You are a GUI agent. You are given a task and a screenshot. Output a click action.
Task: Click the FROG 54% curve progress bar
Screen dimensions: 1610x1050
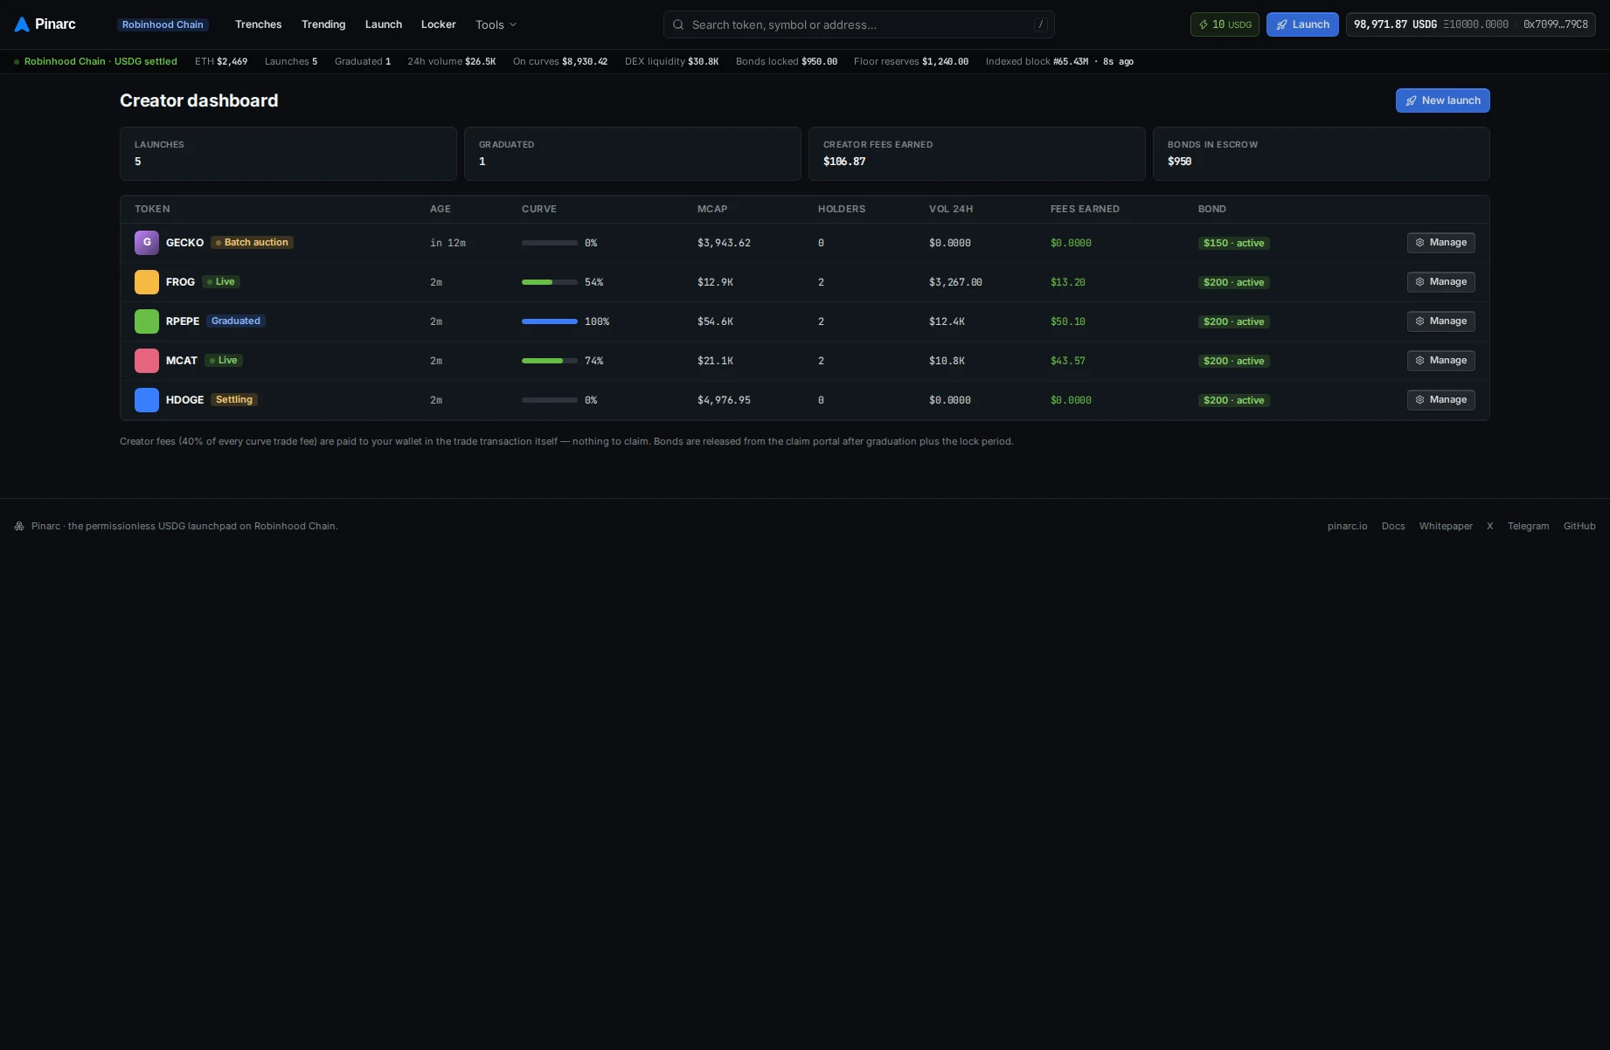point(550,282)
